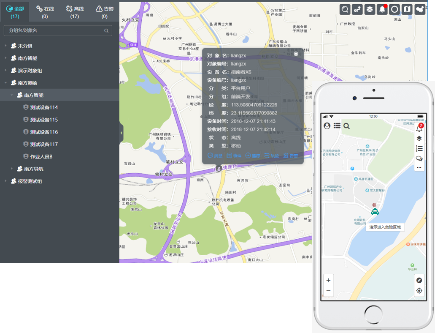Collapse the sidebar with the panel handle
This screenshot has width=435, height=333.
122,133
